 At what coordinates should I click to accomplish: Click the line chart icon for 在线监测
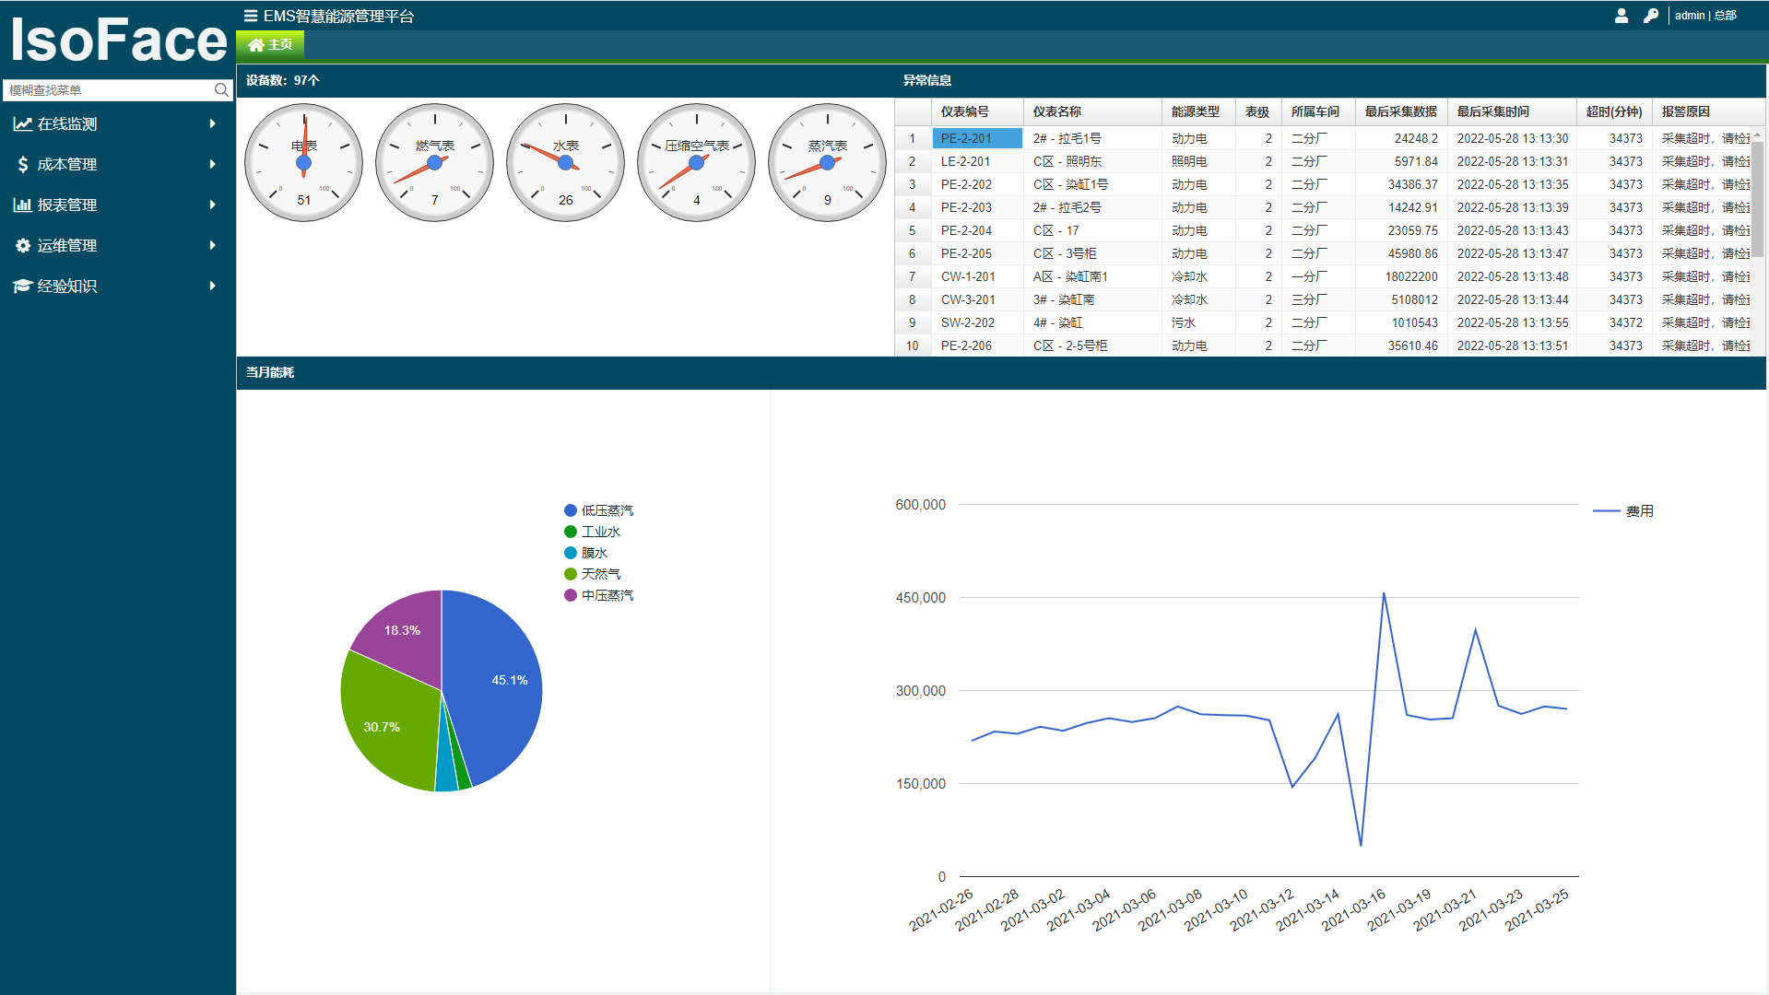point(22,123)
